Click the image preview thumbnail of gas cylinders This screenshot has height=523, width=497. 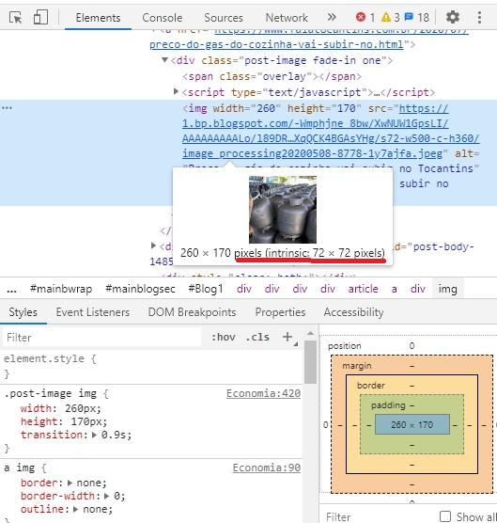283,210
